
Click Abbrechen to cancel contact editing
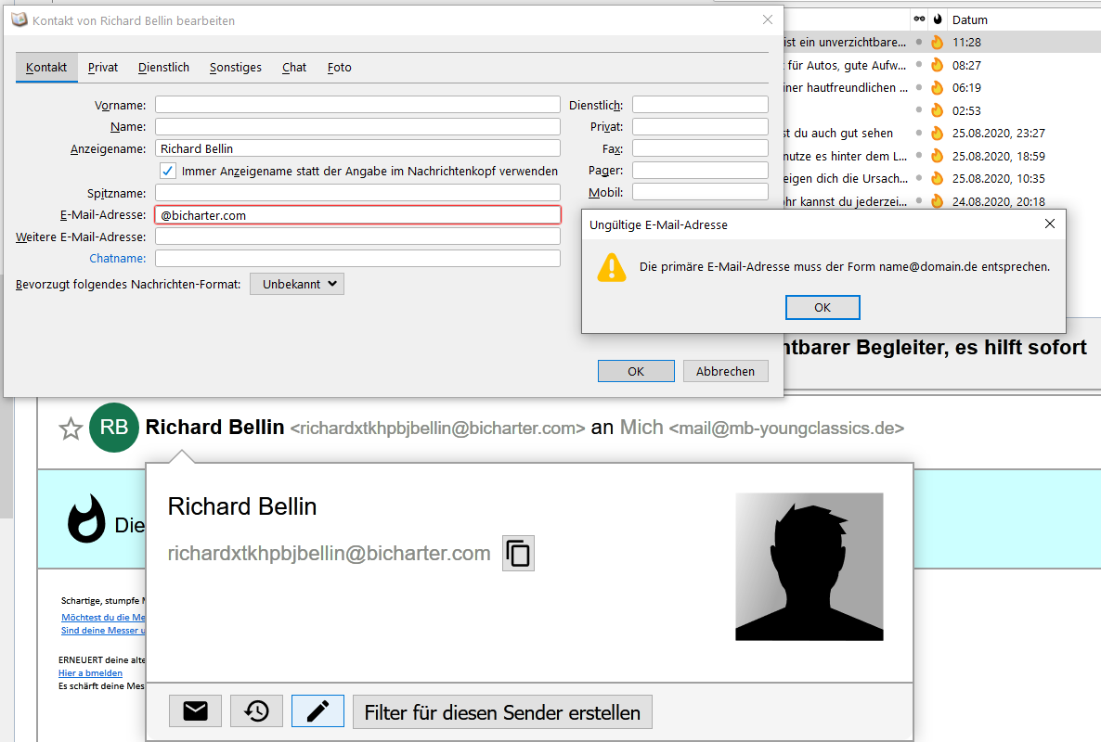[x=725, y=371]
